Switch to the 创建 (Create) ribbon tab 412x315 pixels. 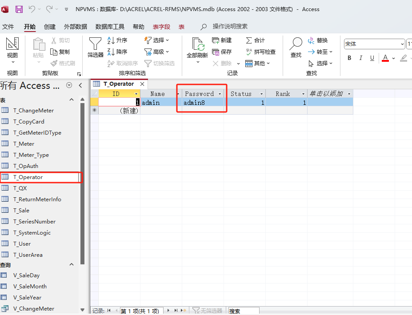pyautogui.click(x=50, y=27)
